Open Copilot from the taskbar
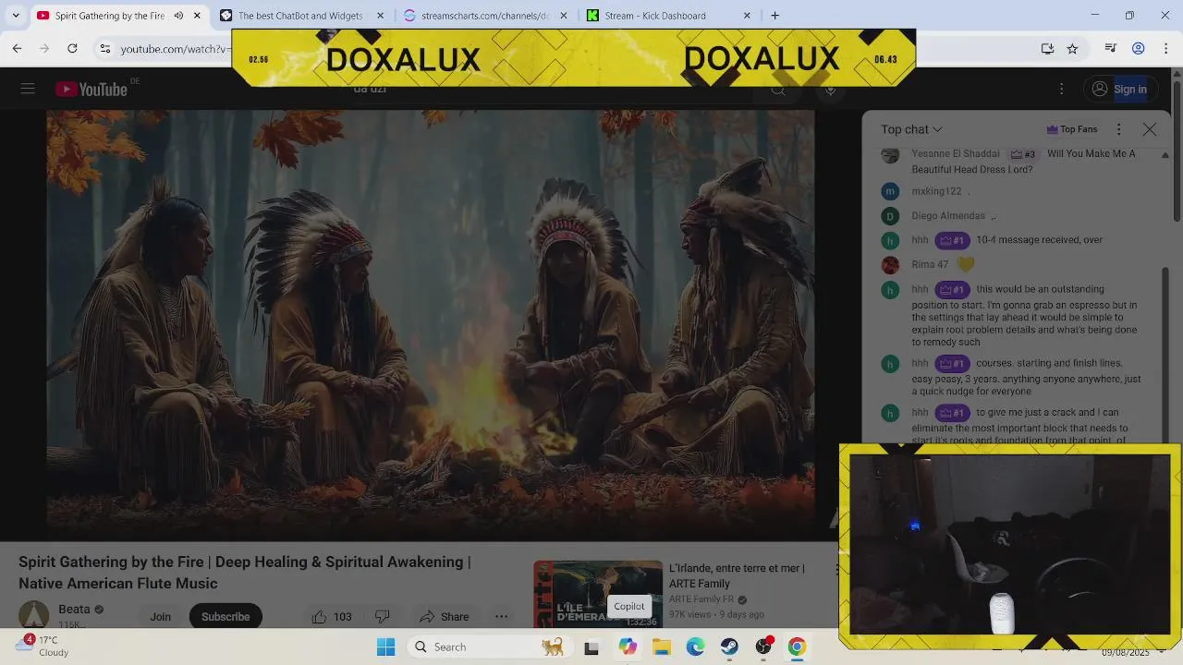Image resolution: width=1183 pixels, height=665 pixels. pos(628,647)
